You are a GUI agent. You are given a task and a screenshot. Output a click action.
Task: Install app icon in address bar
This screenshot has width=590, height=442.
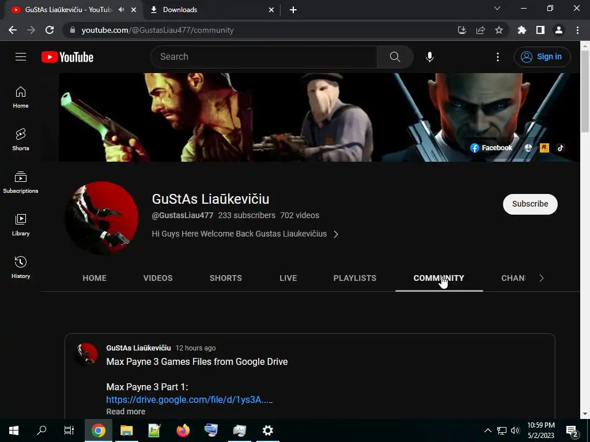[462, 30]
